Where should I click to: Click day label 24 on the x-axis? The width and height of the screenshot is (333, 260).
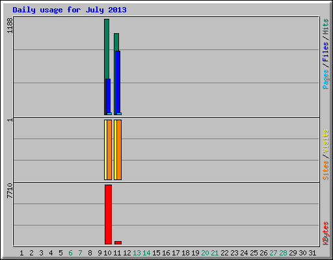pyautogui.click(x=244, y=253)
